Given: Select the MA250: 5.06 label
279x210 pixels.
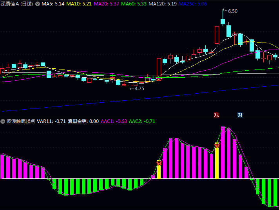Looking at the screenshot, I should pyautogui.click(x=193, y=4).
